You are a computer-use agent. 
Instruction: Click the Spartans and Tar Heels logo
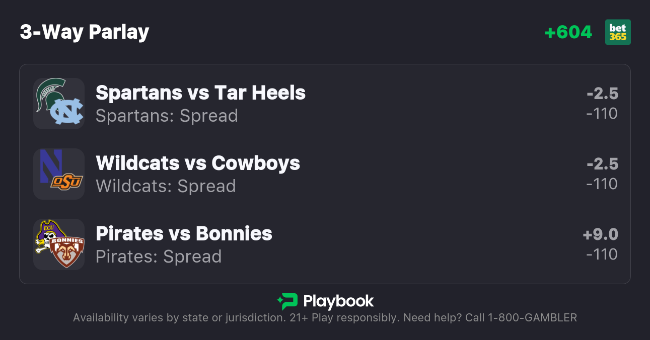coord(59,103)
